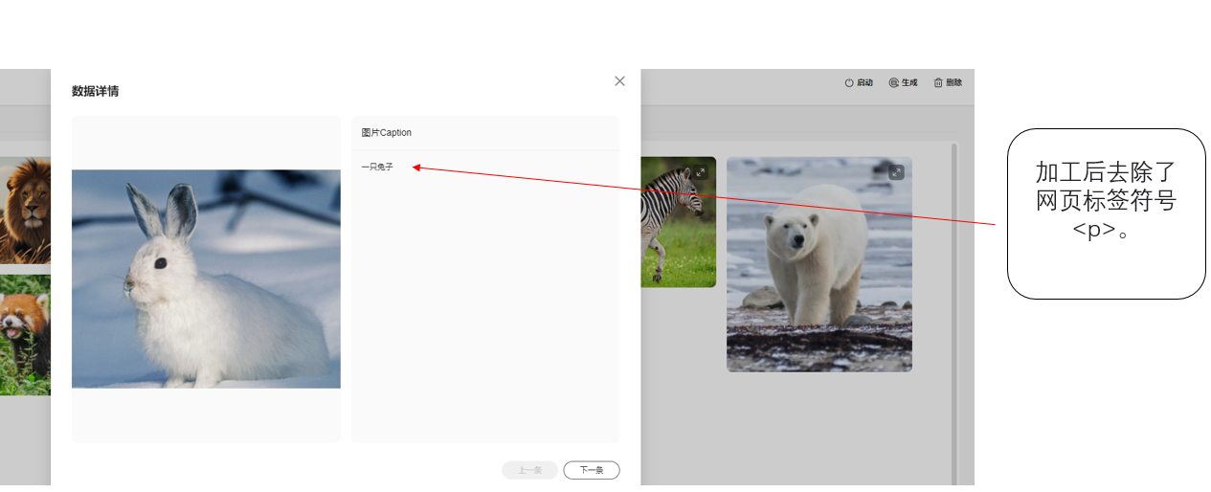Click the power icon beside 启动
The height and width of the screenshot is (492, 1211).
pos(849,83)
